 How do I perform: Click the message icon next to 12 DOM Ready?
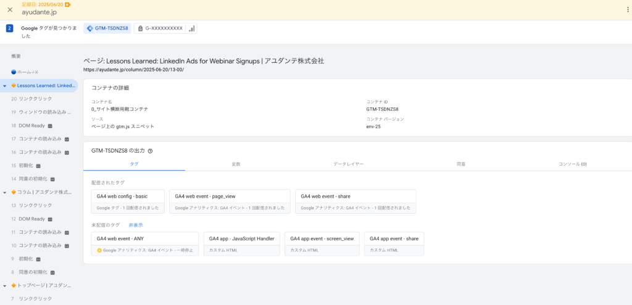(x=50, y=219)
